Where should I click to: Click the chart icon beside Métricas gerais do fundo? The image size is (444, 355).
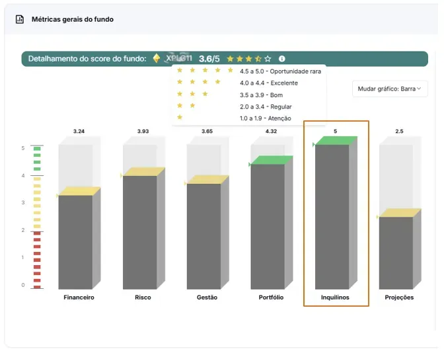pos(20,20)
